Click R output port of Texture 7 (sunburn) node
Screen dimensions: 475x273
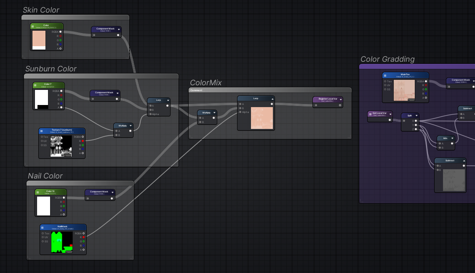[x=83, y=141]
